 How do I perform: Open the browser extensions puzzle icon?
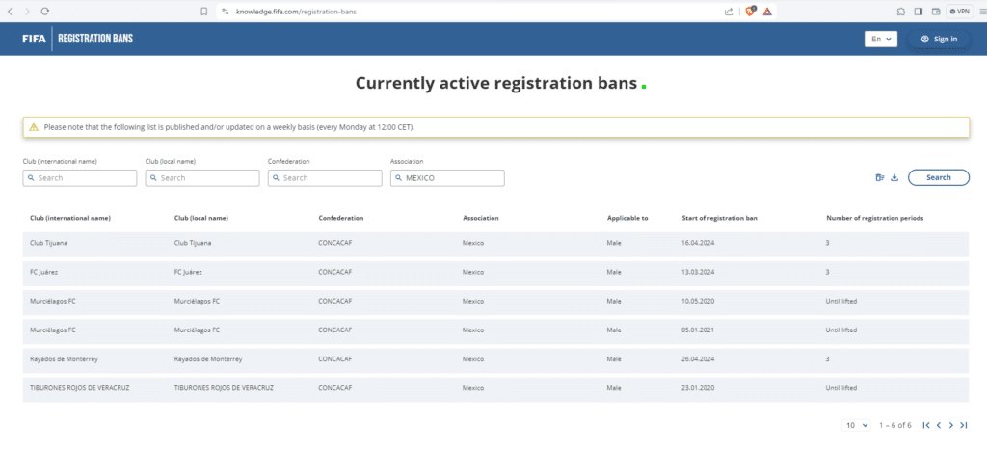(900, 11)
